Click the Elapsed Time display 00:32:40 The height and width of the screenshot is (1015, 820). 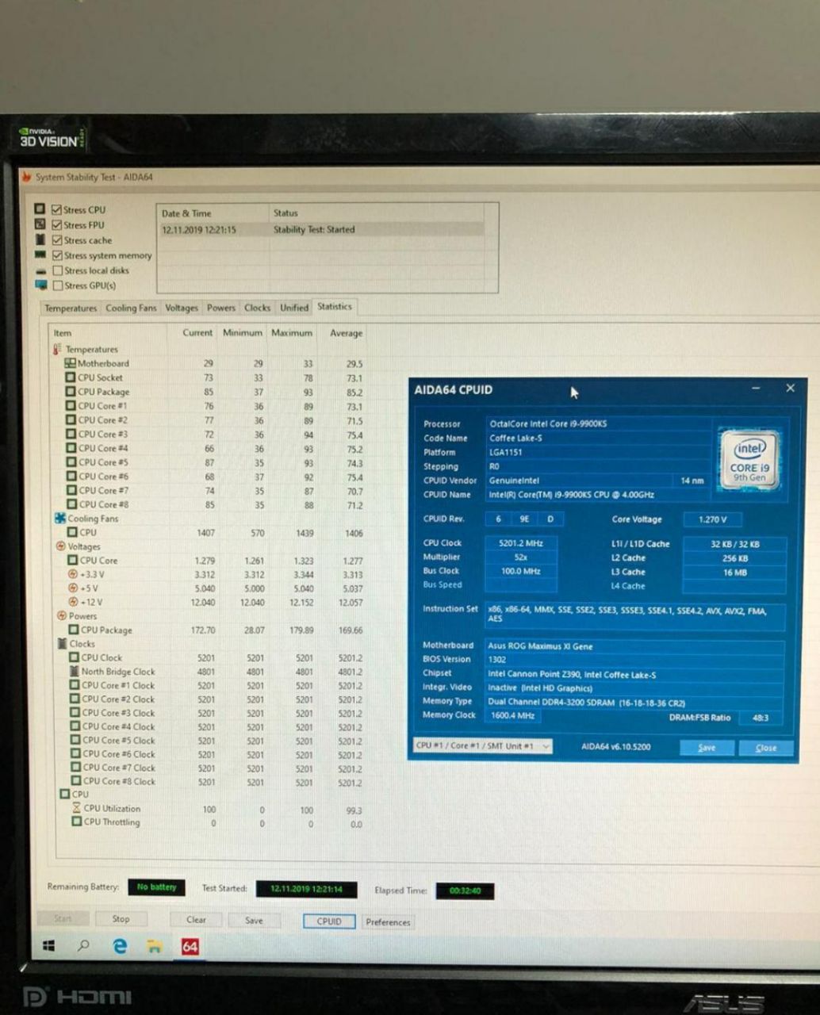465,891
